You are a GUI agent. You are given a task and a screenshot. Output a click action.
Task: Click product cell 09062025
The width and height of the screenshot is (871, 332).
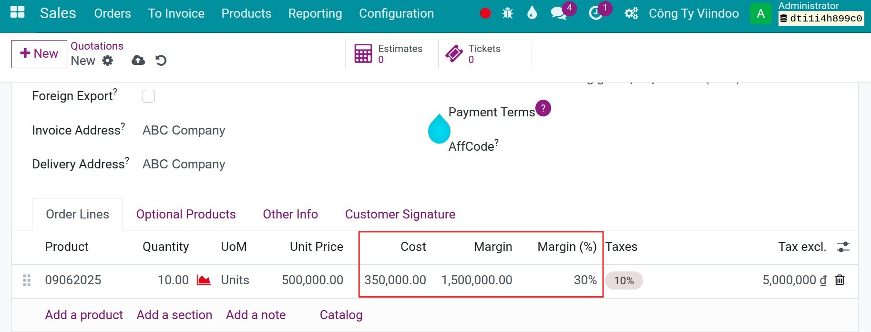(x=73, y=280)
